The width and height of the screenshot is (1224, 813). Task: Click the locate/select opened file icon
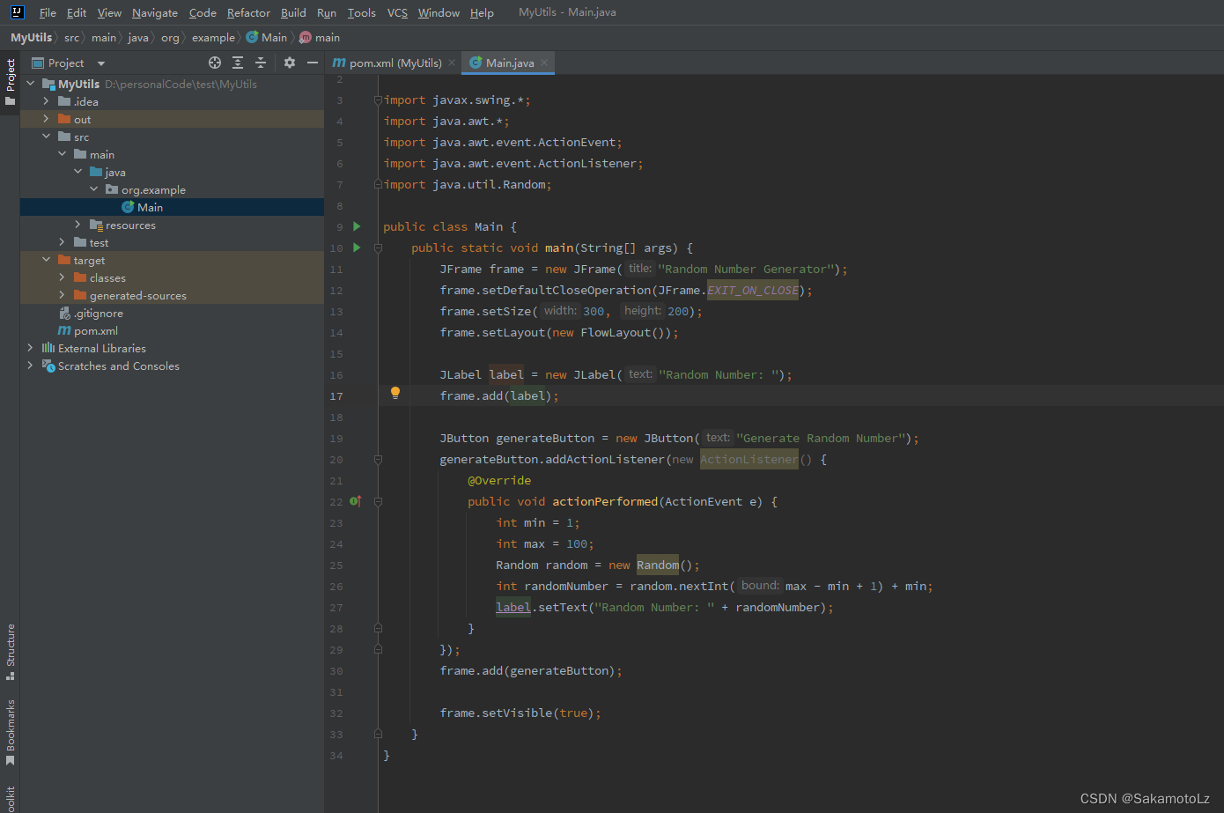point(215,63)
